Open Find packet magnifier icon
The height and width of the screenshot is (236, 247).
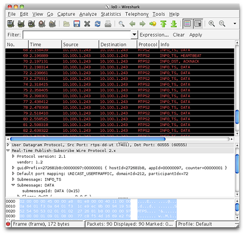(x=121, y=24)
